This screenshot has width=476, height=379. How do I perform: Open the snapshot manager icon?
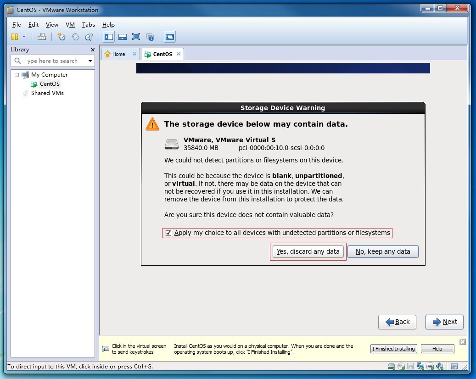(x=89, y=37)
